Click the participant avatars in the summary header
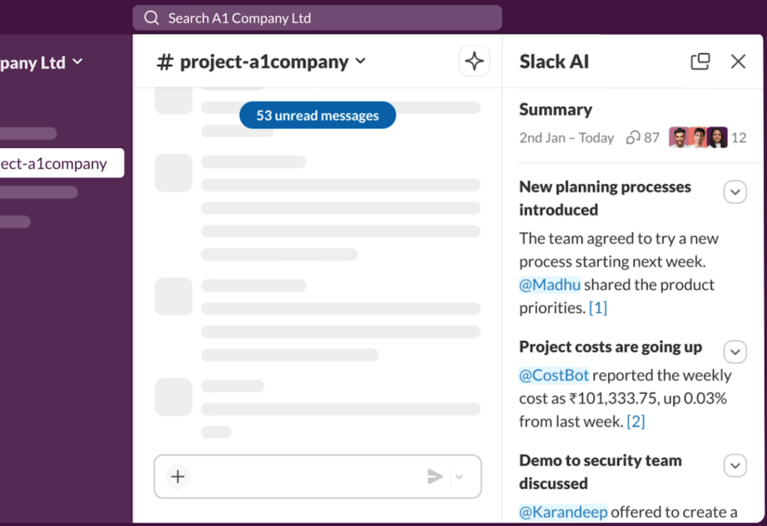Viewport: 767px width, 526px height. pyautogui.click(x=698, y=137)
